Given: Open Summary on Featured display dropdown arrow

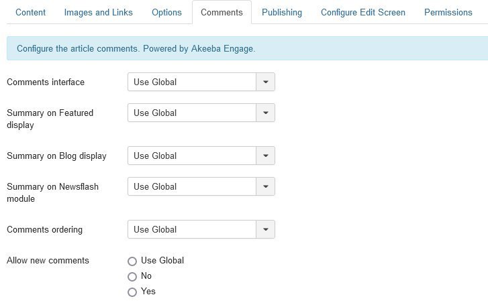Looking at the screenshot, I should click(266, 113).
